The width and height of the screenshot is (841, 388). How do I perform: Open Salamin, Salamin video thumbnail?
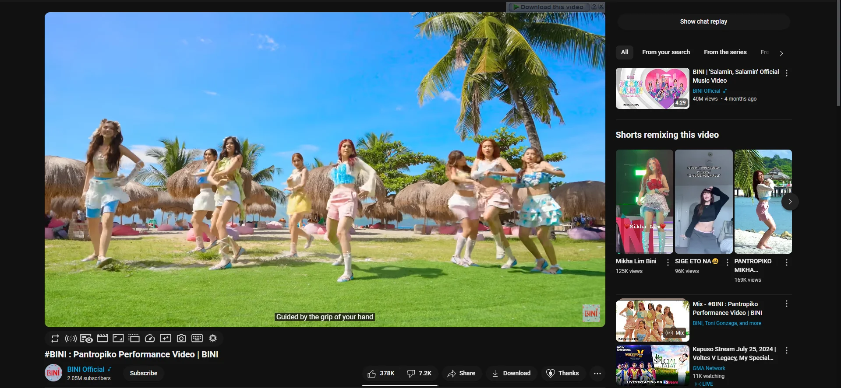653,88
